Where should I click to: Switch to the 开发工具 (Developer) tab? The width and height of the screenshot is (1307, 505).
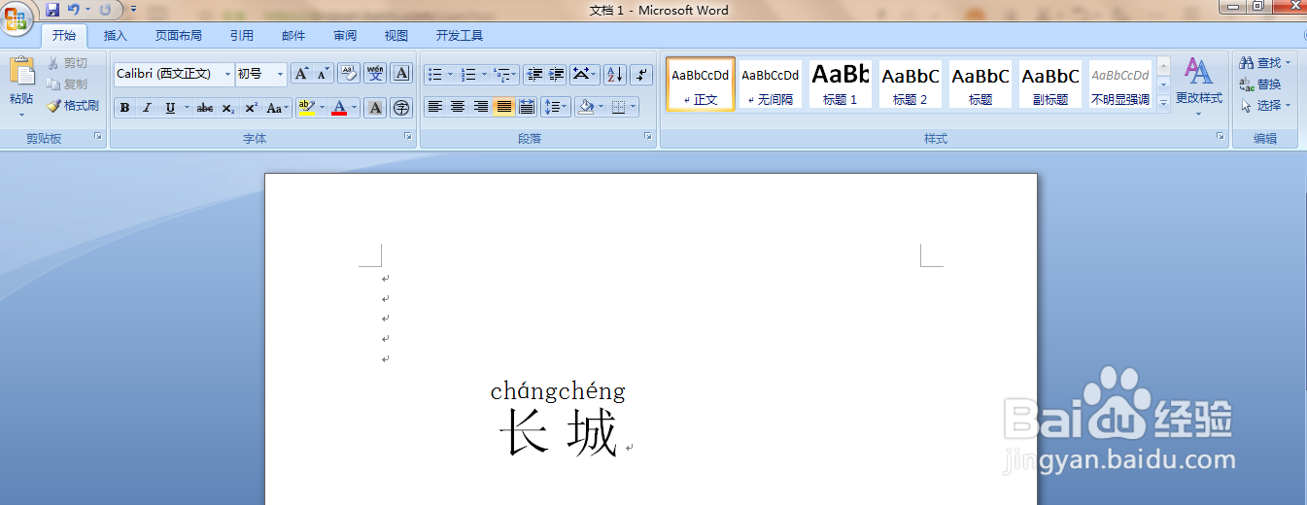click(460, 36)
